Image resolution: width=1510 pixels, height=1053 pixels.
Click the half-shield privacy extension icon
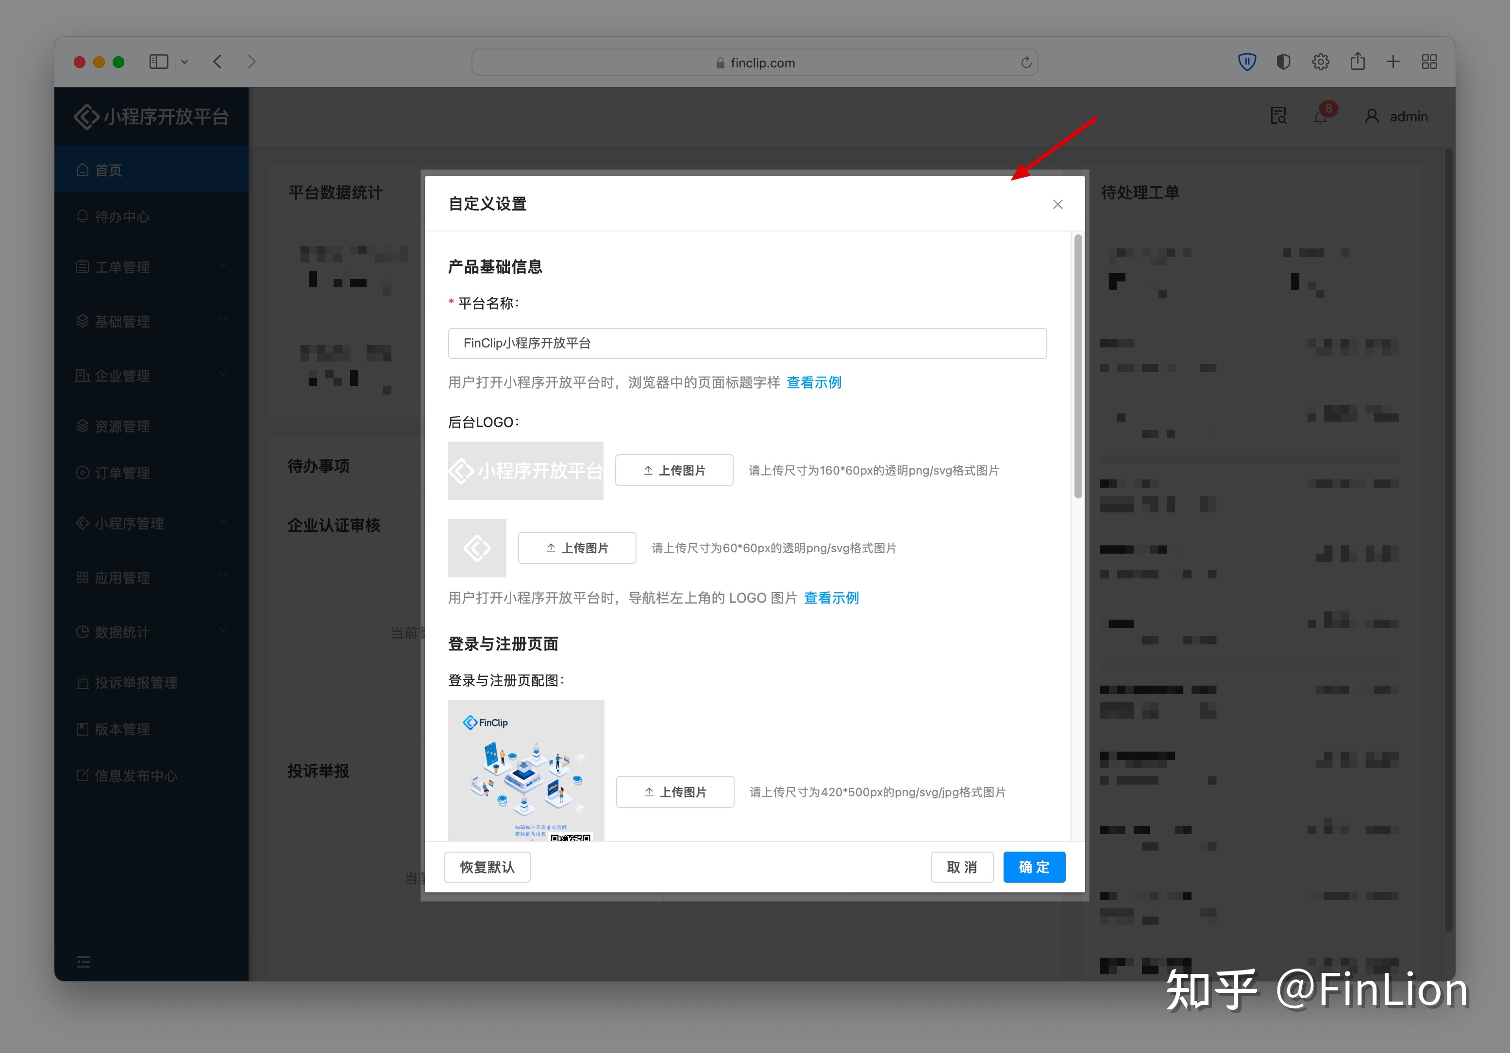pyautogui.click(x=1283, y=62)
